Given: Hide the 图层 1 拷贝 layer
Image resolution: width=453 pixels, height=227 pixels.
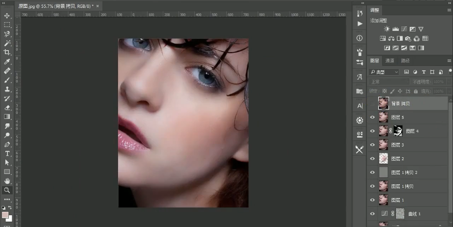Looking at the screenshot, I should pyautogui.click(x=372, y=186).
